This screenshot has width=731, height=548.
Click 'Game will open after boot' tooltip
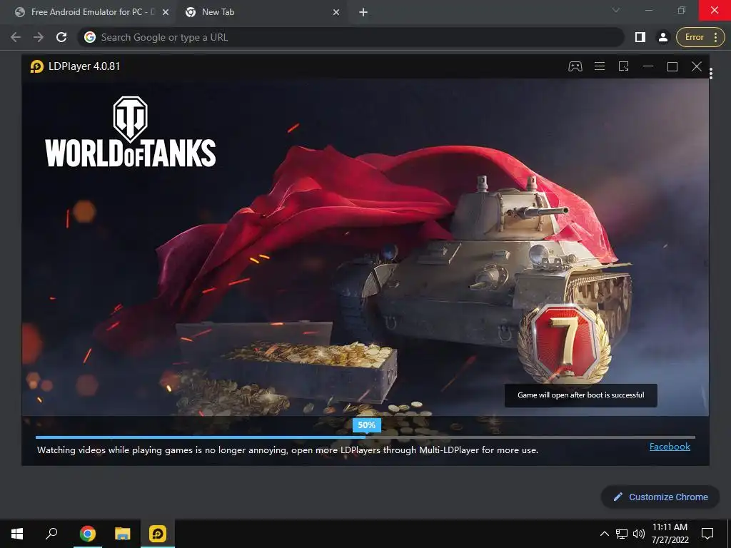(581, 395)
